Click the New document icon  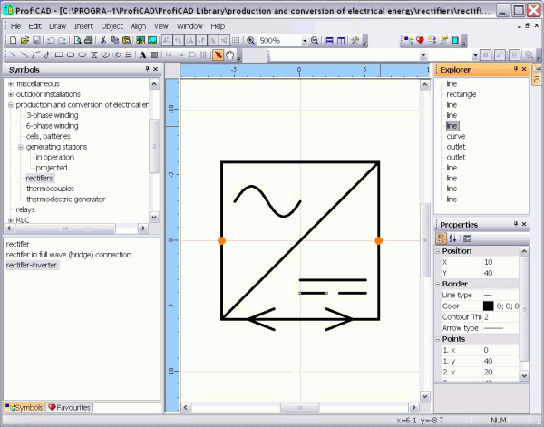pos(13,41)
